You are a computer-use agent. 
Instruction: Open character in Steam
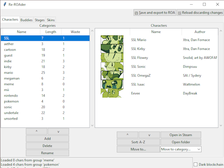pos(181,135)
